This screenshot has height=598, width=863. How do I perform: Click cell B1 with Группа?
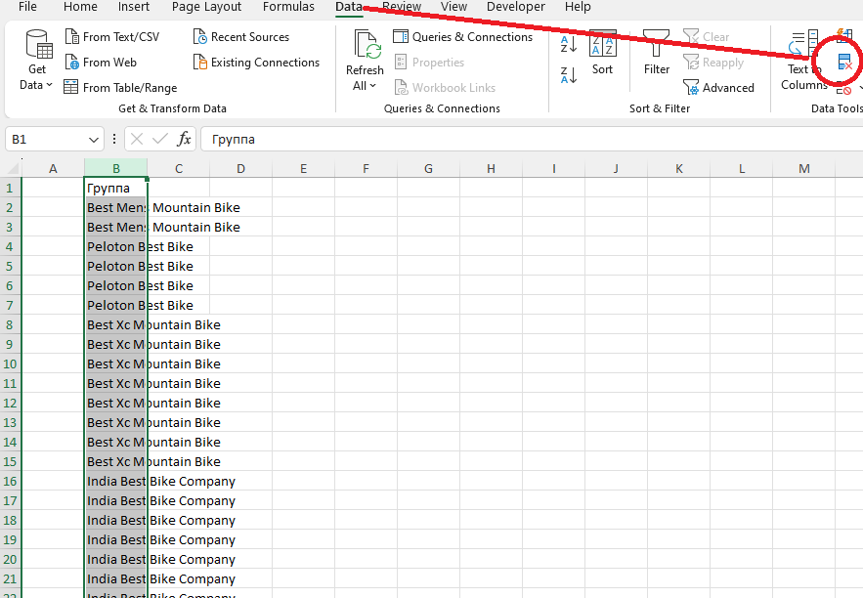tap(115, 189)
